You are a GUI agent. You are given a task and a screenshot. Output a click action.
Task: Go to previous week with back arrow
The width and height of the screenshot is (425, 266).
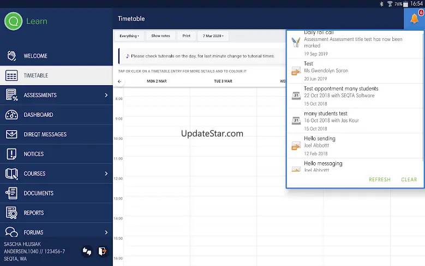[x=119, y=81]
